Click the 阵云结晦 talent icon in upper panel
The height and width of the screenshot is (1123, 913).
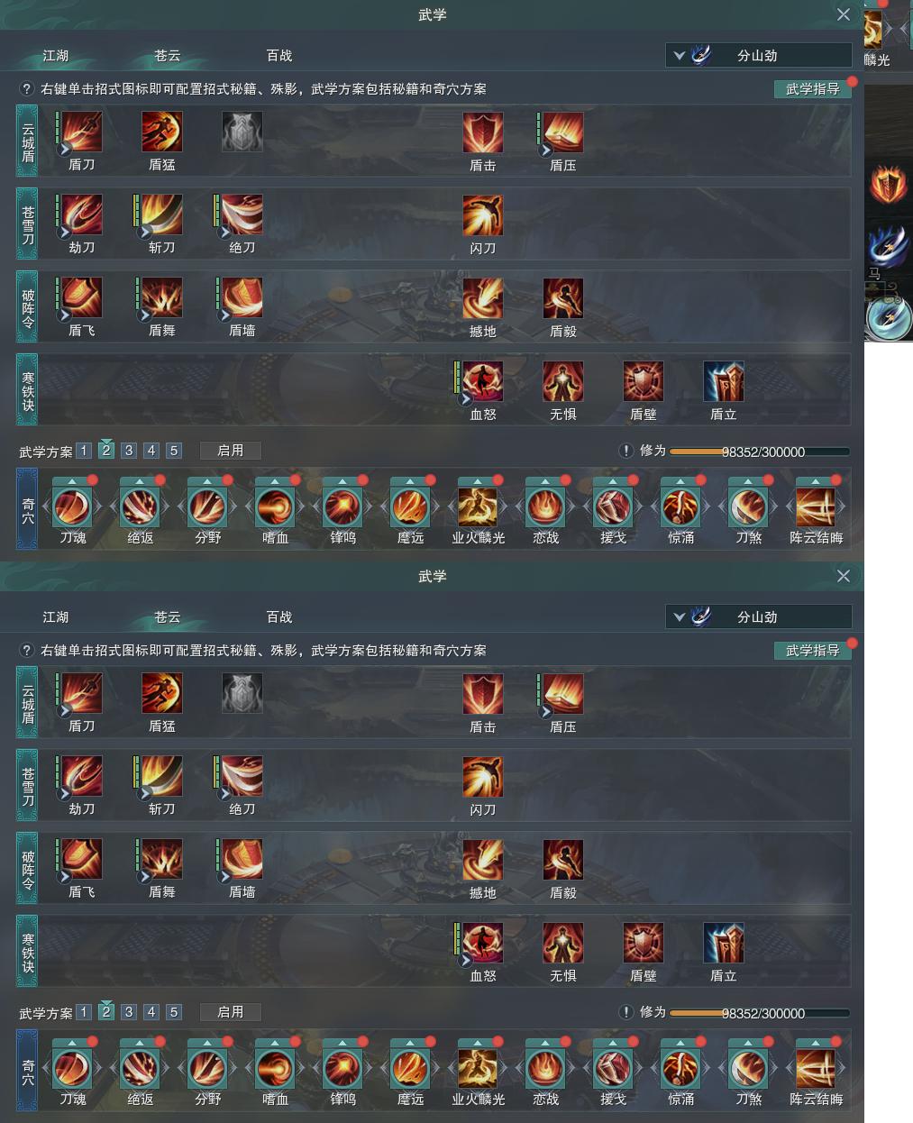[x=816, y=507]
